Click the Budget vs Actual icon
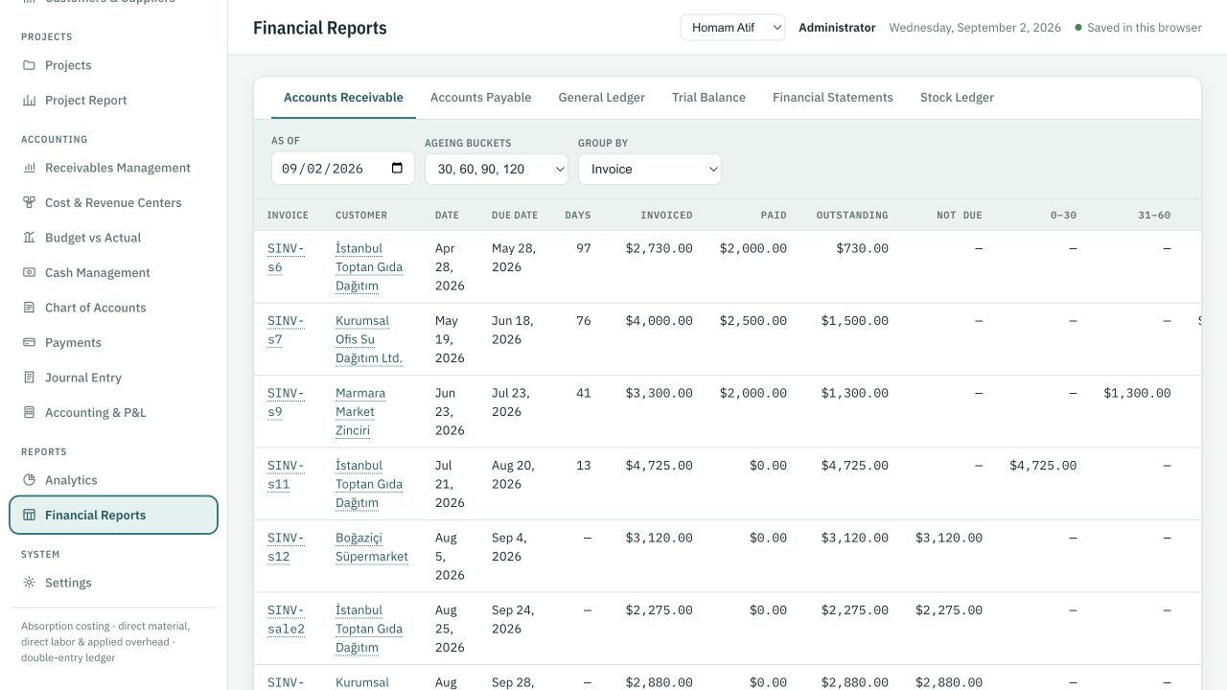The width and height of the screenshot is (1227, 690). click(29, 238)
